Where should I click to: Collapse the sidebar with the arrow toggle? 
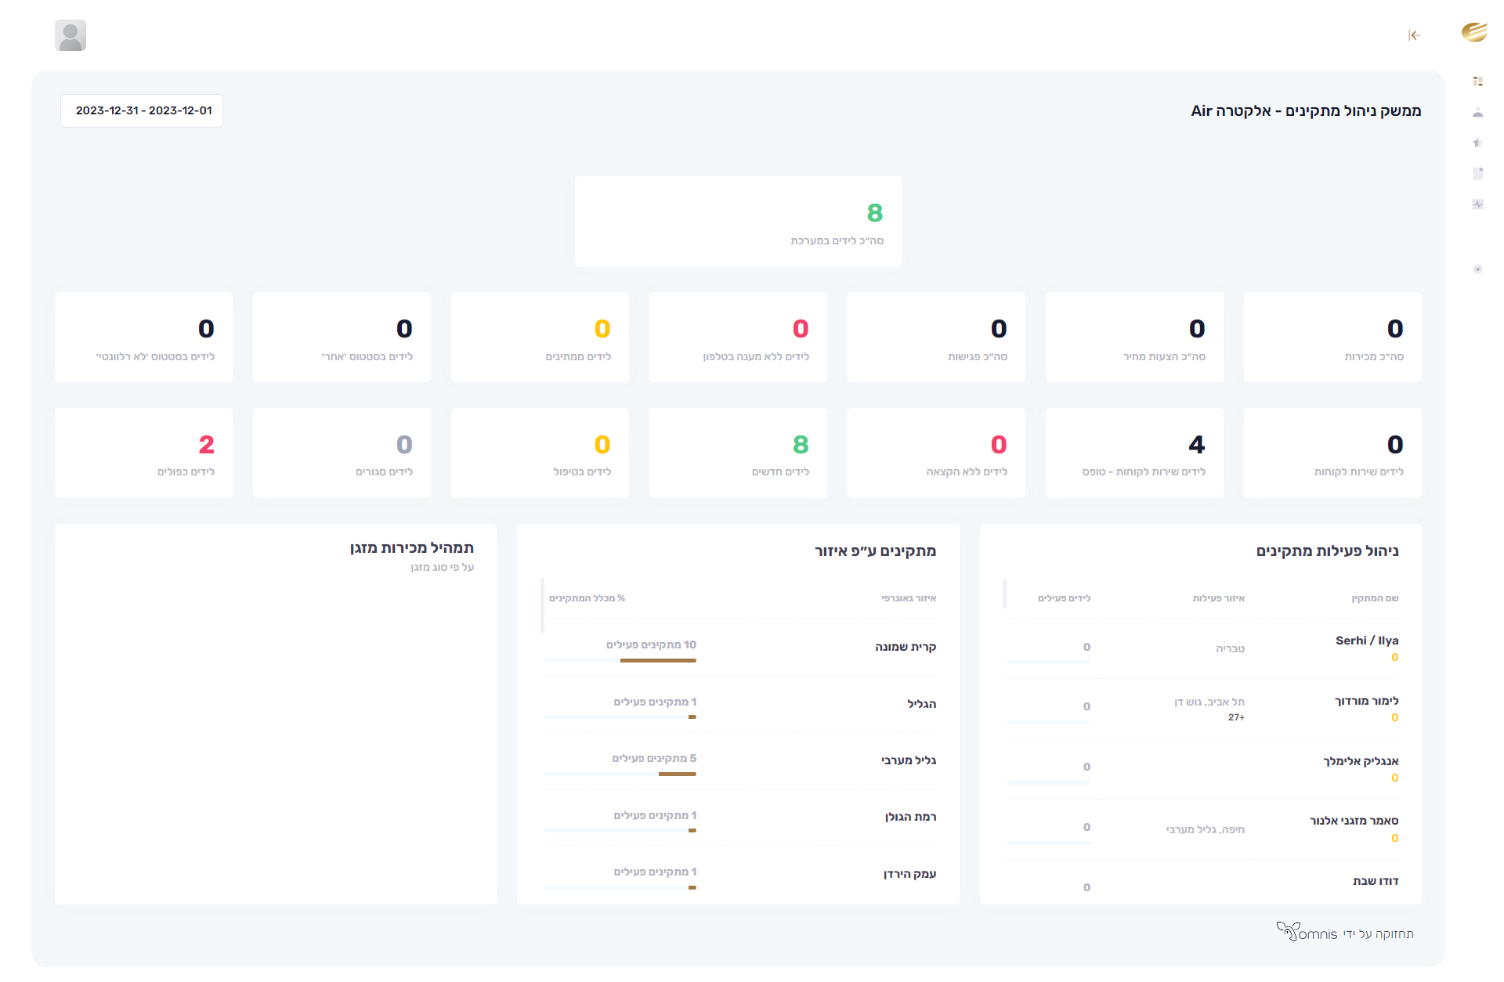[1414, 35]
